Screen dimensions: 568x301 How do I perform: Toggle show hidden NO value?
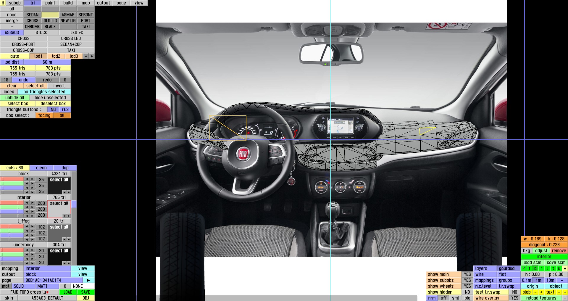(x=467, y=292)
